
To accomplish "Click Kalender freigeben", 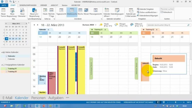I will pos(145,9).
